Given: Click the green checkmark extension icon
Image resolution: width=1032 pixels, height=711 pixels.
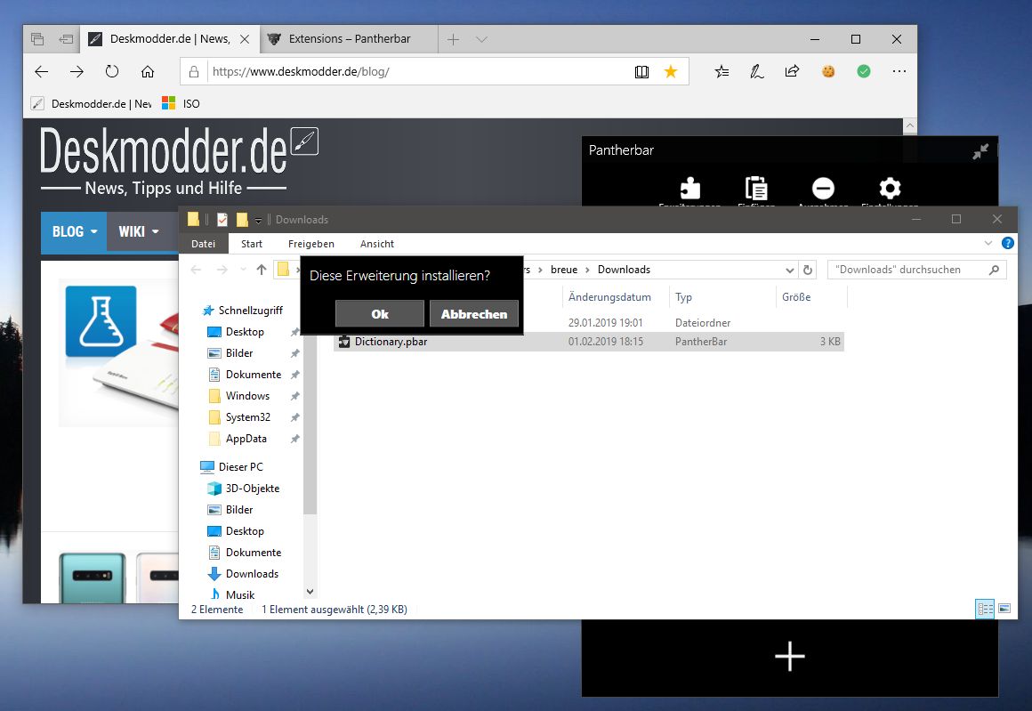Looking at the screenshot, I should (864, 71).
